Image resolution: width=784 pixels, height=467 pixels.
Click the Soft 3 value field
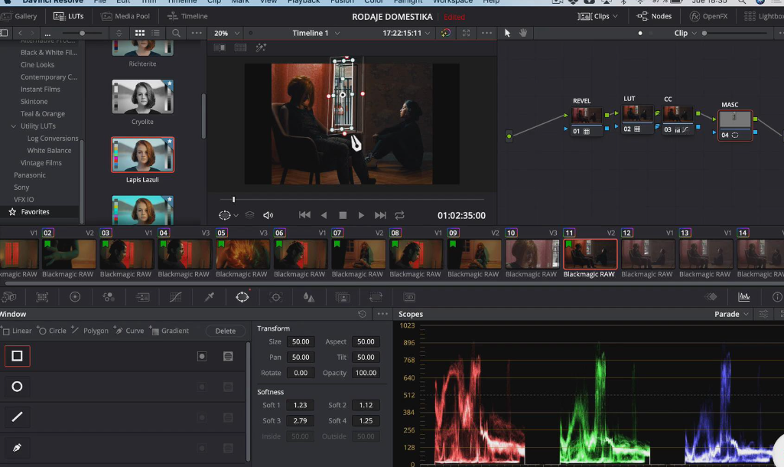click(300, 420)
